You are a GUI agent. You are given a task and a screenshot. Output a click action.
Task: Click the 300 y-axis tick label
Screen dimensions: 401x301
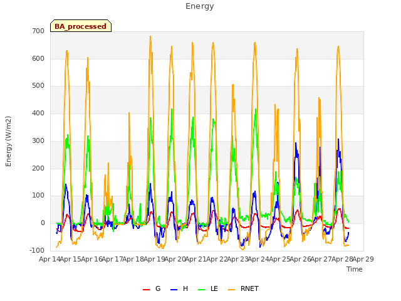38,140
